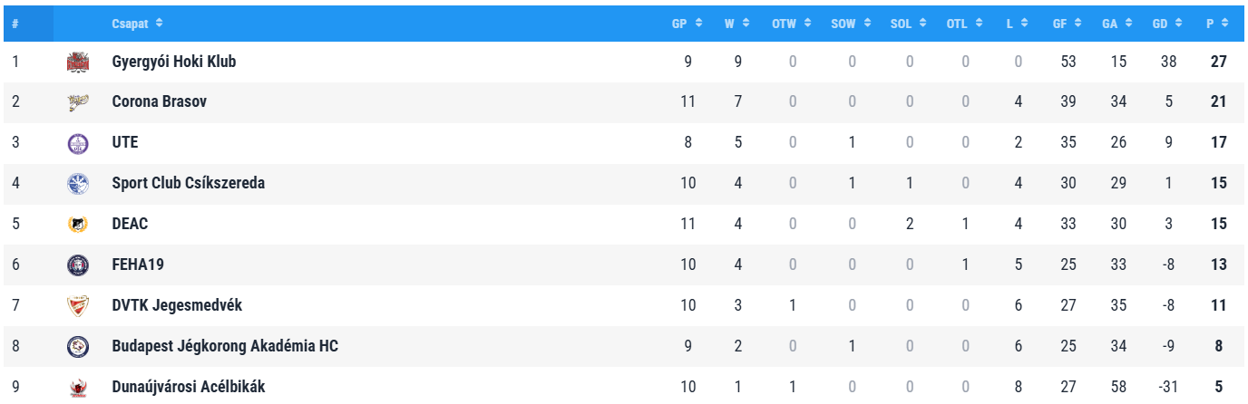The width and height of the screenshot is (1248, 404).
Task: Sort by OTW column header
Action: (x=790, y=24)
